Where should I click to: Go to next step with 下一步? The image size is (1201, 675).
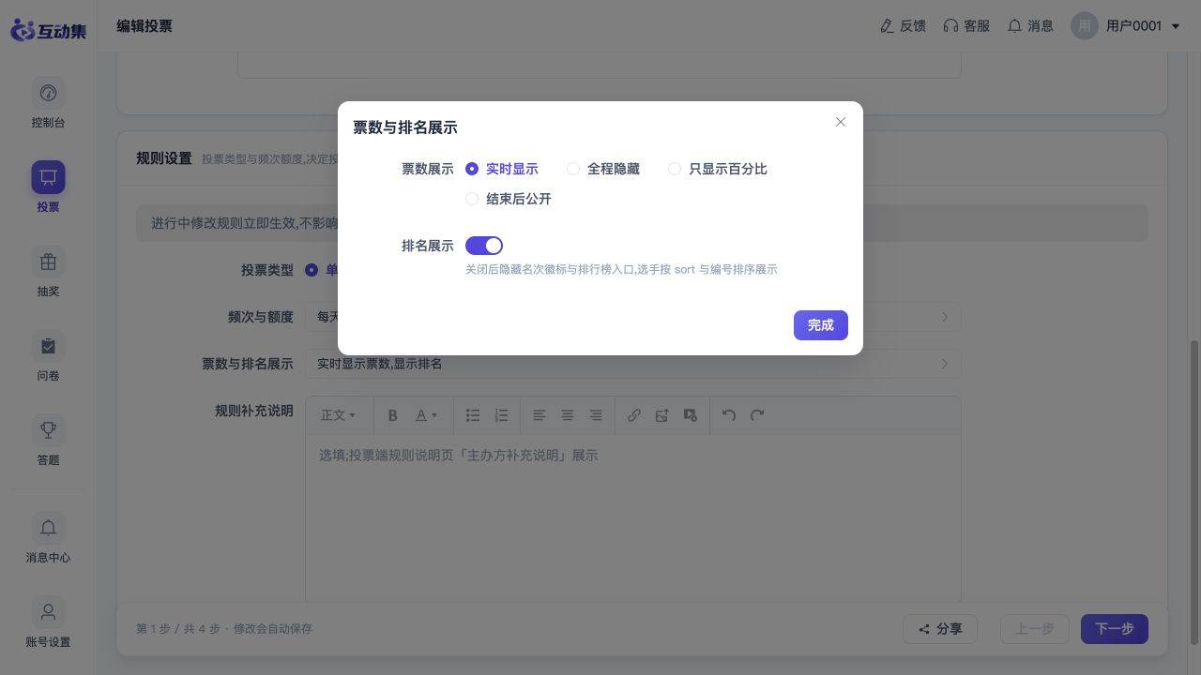pyautogui.click(x=1115, y=629)
